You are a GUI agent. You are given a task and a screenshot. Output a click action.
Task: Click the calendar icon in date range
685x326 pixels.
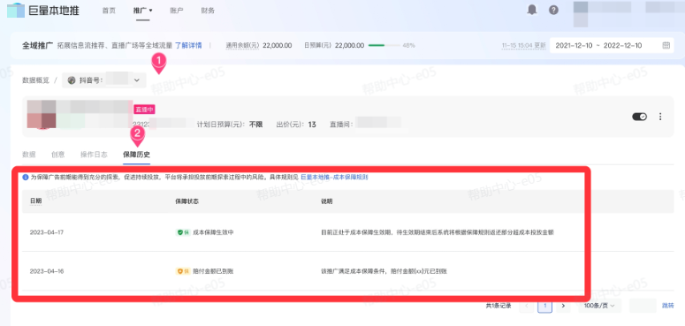(x=666, y=45)
